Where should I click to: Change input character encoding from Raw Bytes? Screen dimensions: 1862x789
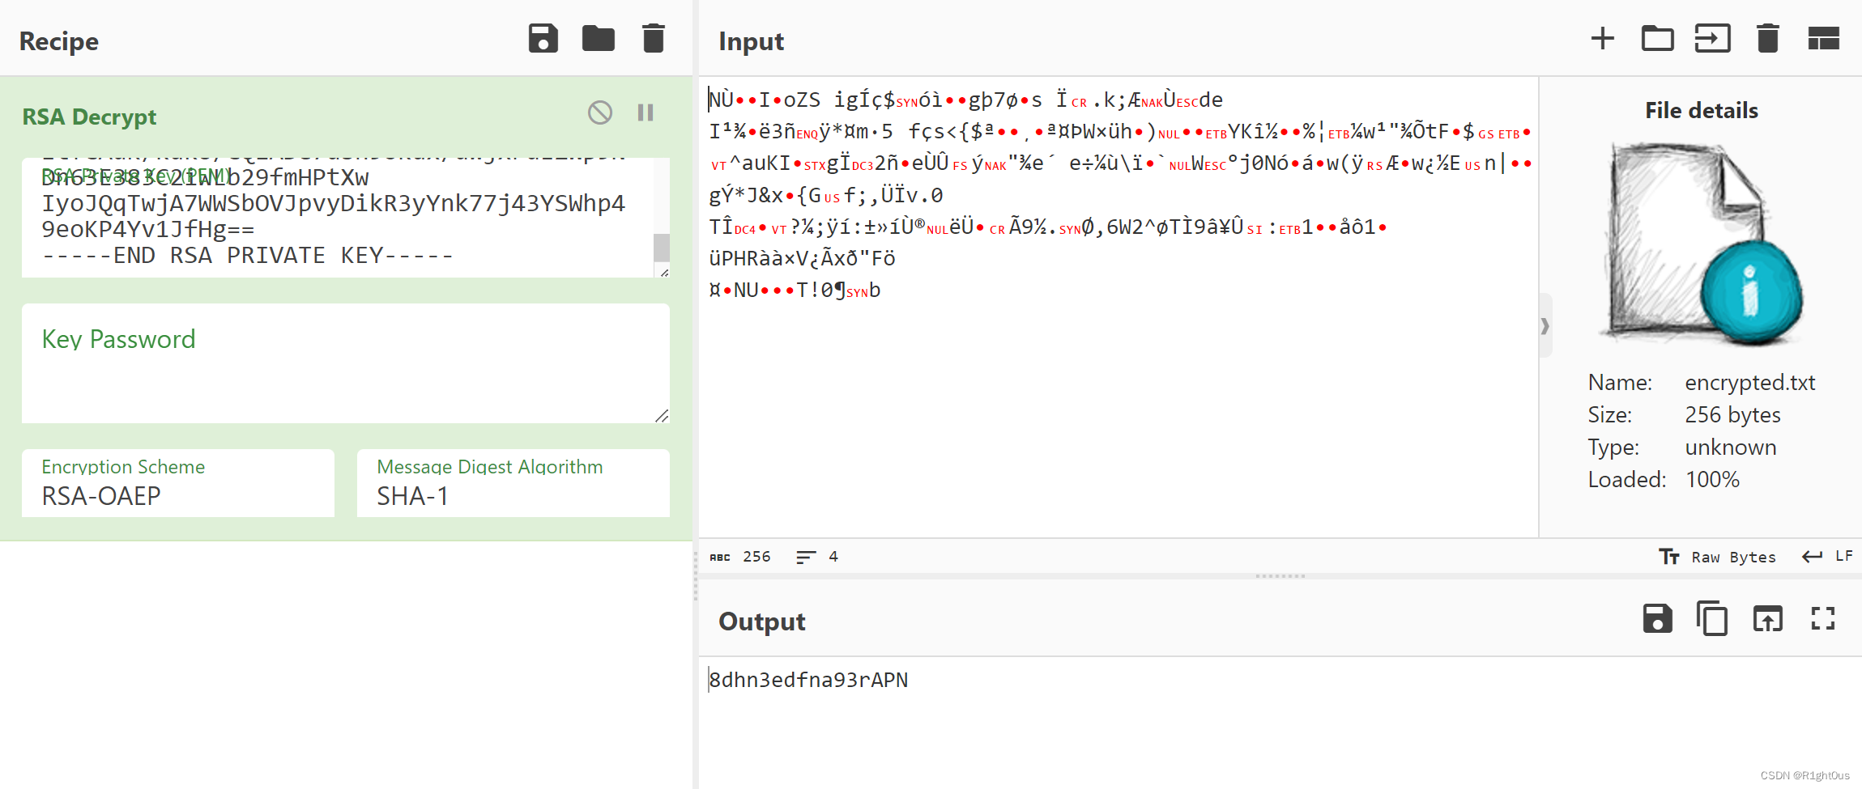point(1717,557)
